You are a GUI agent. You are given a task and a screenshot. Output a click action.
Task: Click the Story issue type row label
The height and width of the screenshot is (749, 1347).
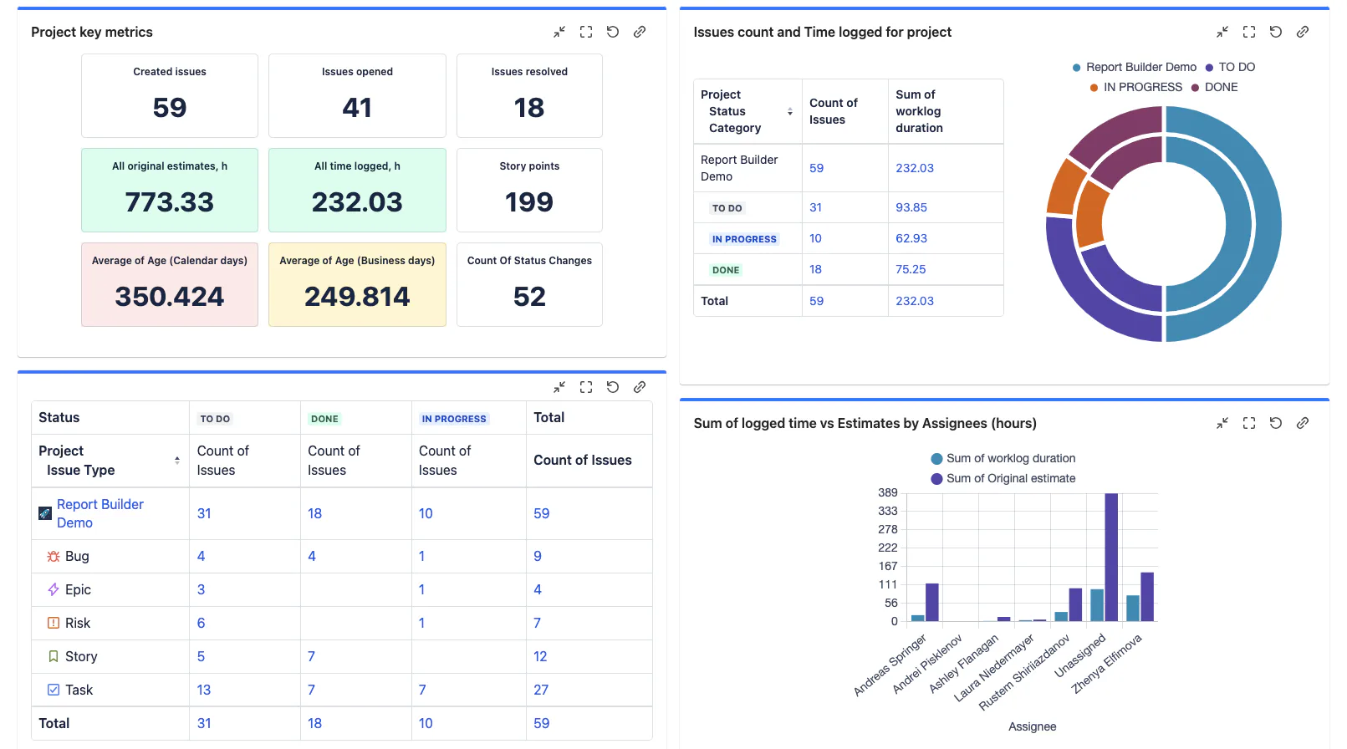(81, 656)
